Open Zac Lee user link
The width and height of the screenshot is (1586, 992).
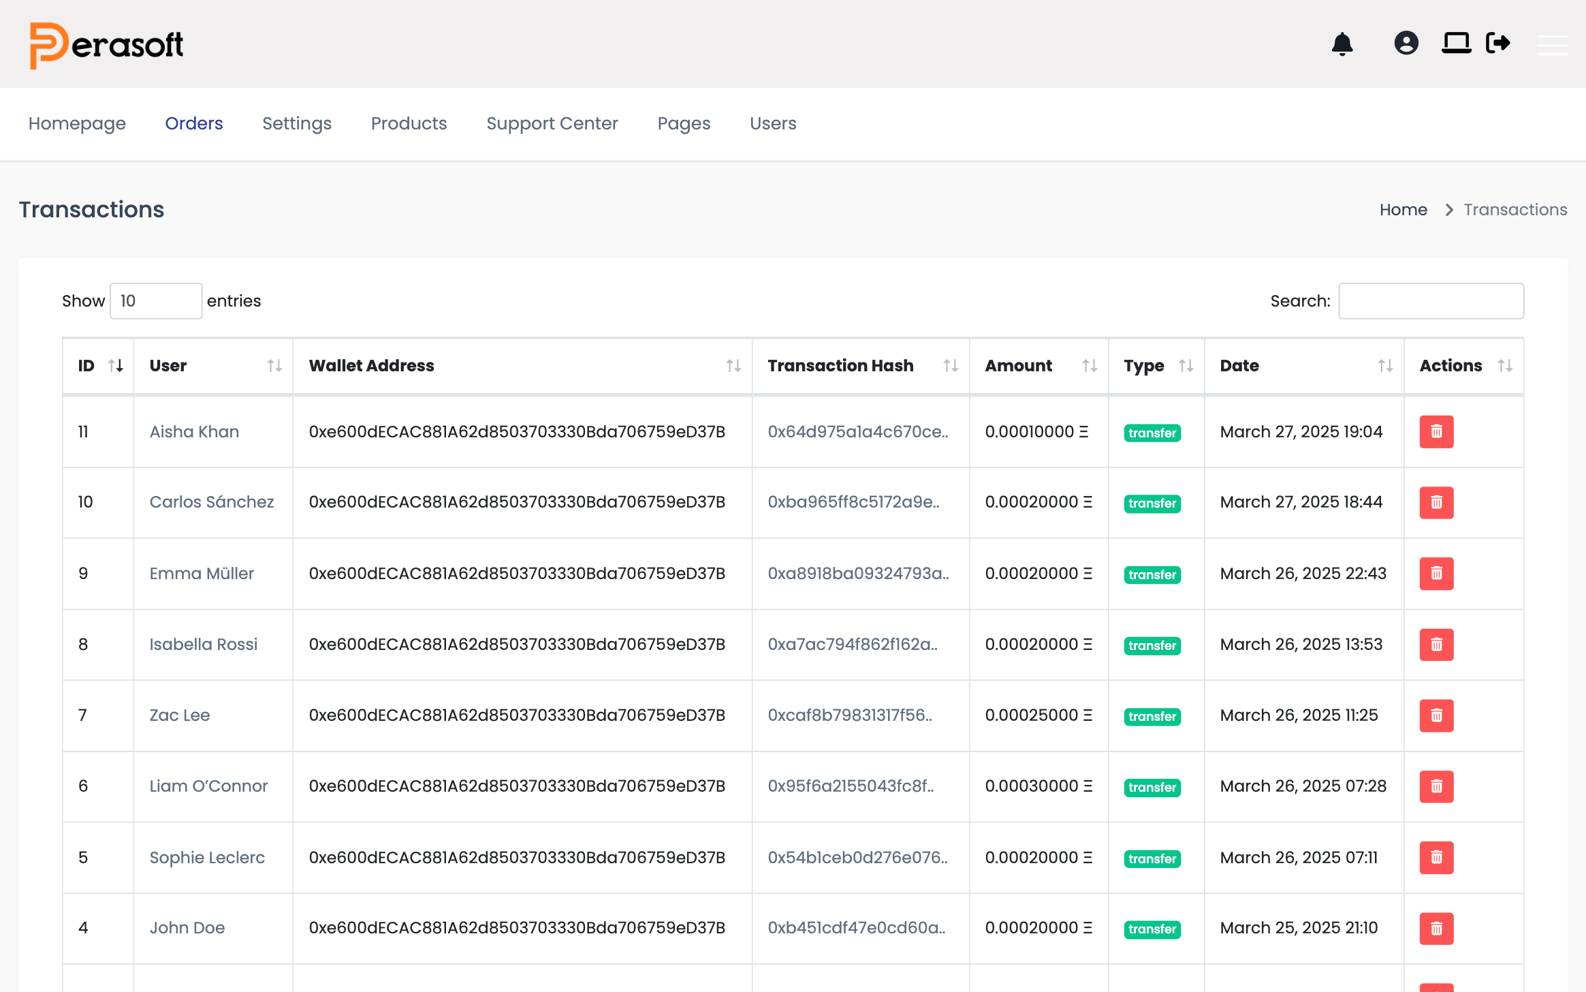180,715
